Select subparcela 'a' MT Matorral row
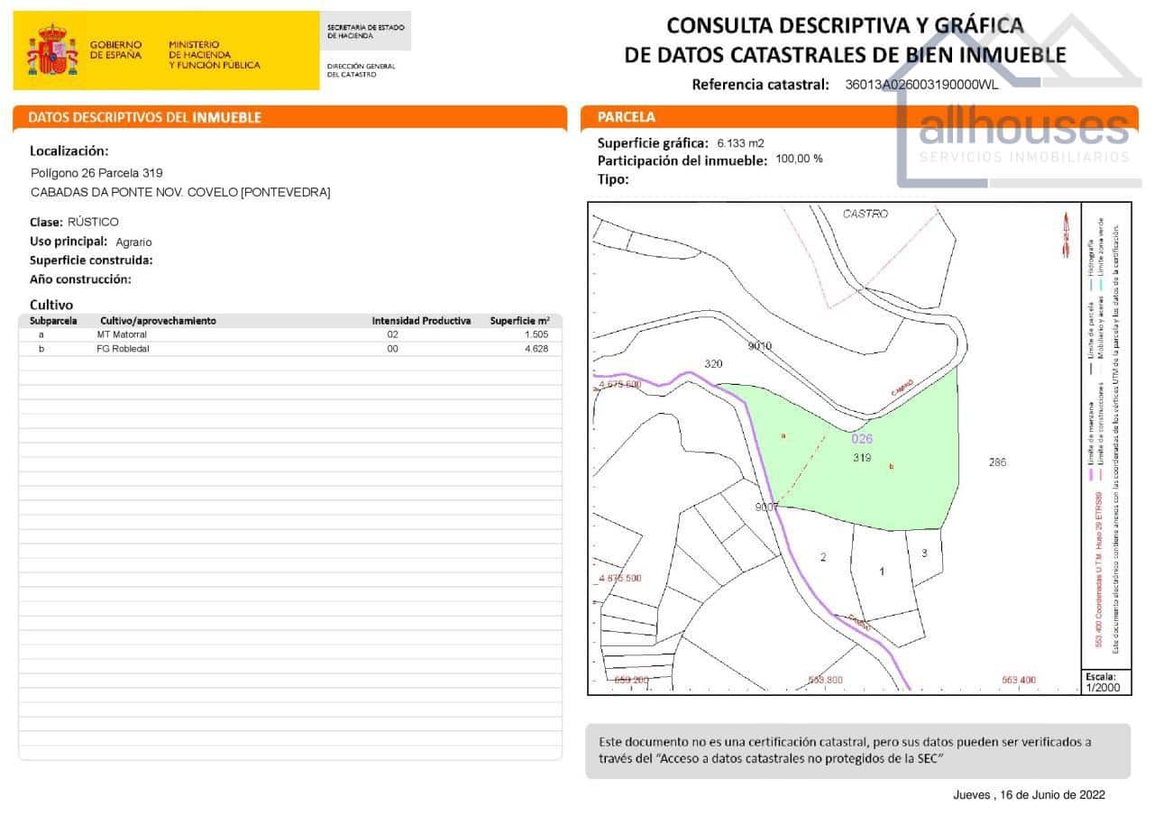Viewport: 1154px width, 814px height. pos(288,334)
